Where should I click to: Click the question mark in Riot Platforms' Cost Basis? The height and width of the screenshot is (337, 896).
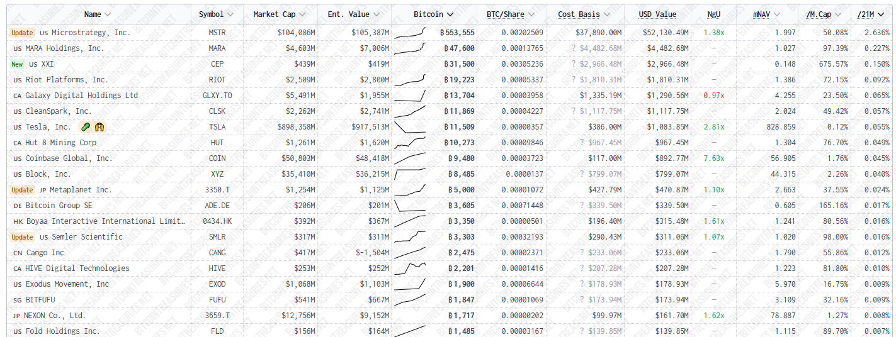tap(574, 80)
